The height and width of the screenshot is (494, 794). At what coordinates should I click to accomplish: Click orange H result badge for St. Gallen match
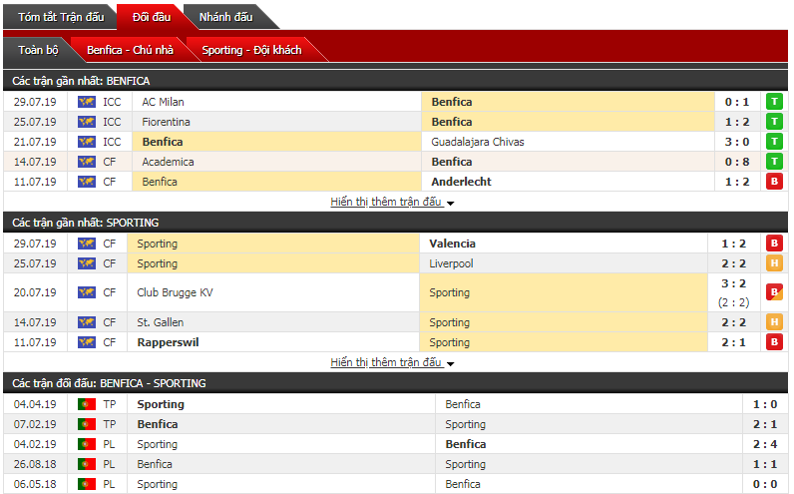774,322
